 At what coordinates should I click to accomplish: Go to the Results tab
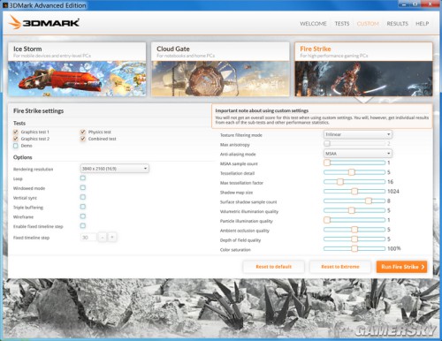(397, 24)
